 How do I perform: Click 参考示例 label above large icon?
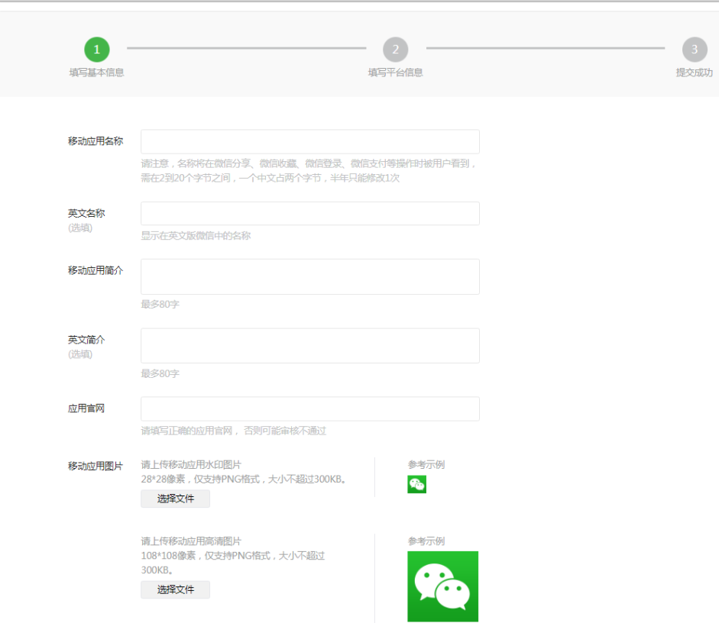pos(426,541)
